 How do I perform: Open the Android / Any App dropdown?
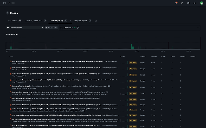[25, 27]
